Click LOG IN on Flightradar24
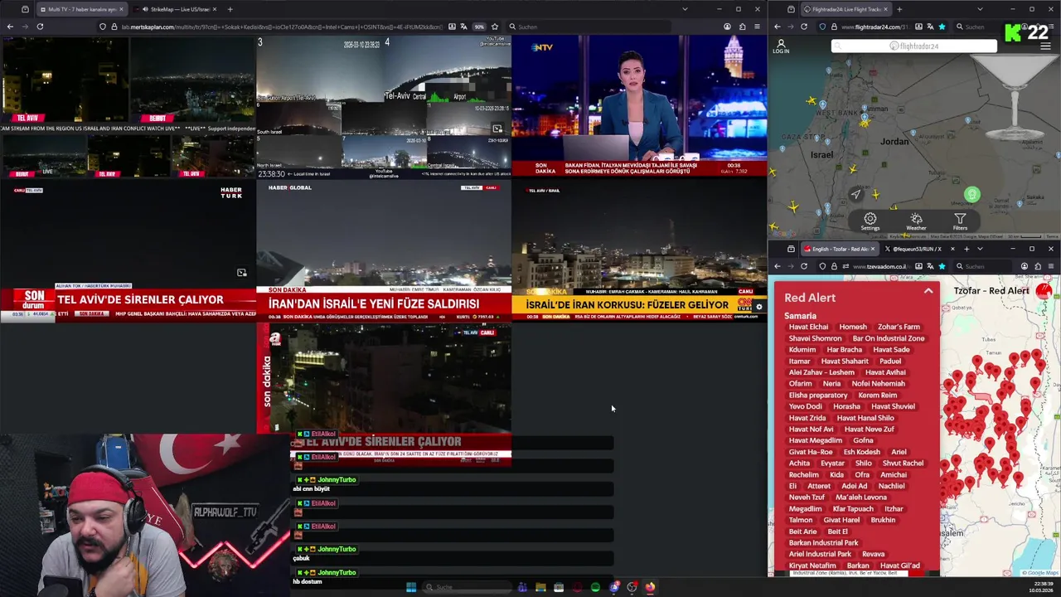The height and width of the screenshot is (597, 1061). [x=781, y=46]
